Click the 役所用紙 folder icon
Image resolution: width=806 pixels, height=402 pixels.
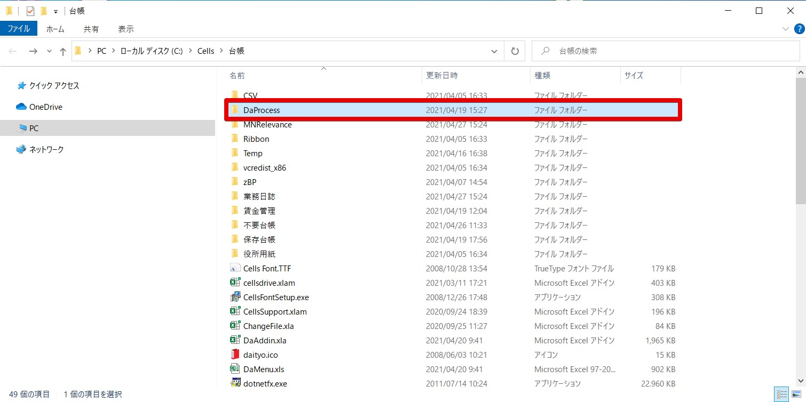pyautogui.click(x=235, y=254)
